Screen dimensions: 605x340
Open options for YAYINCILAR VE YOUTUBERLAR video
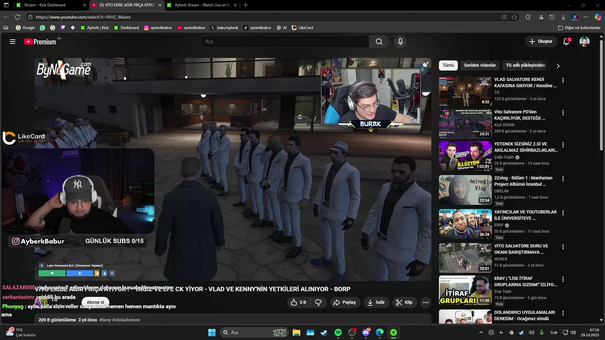click(562, 213)
